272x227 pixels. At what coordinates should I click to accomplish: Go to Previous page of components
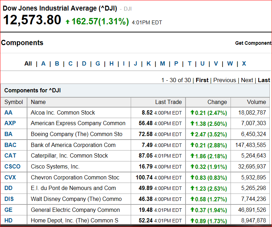click(225, 80)
